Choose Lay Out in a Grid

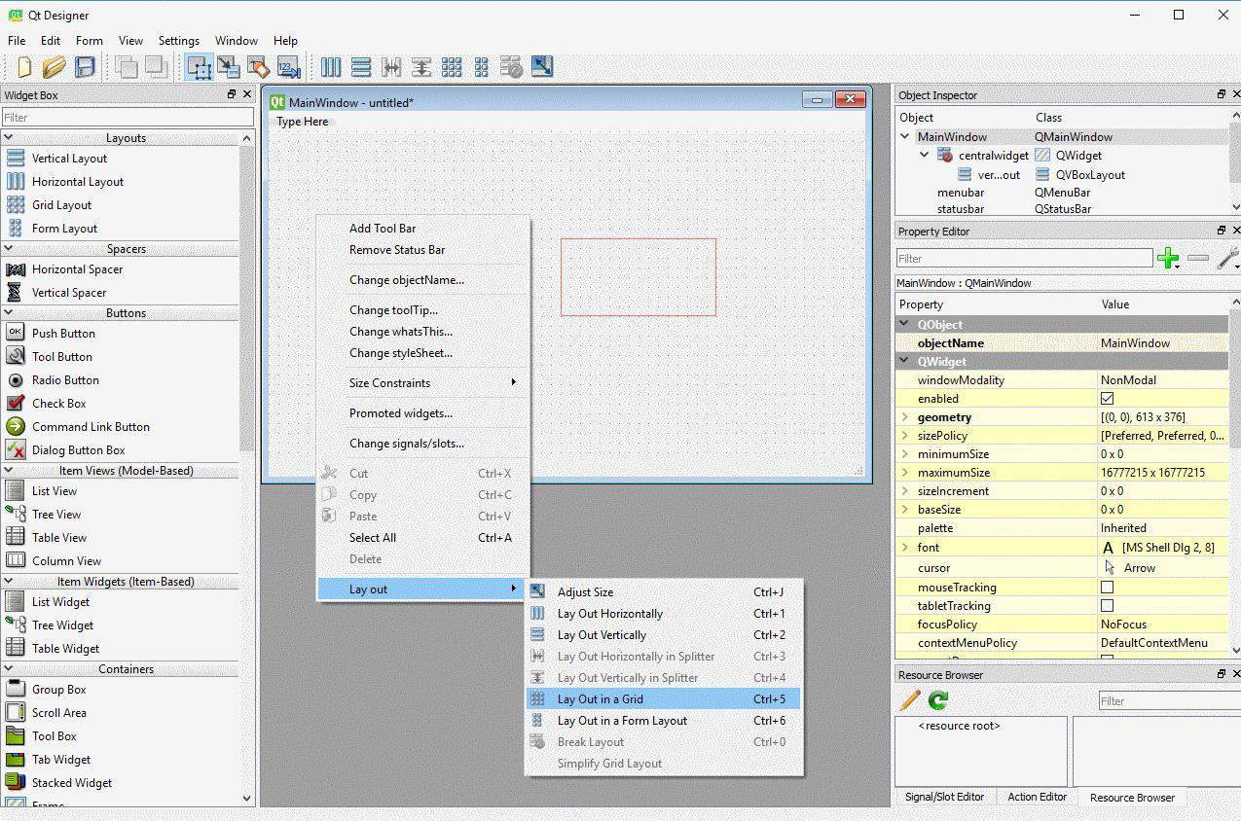(663, 699)
